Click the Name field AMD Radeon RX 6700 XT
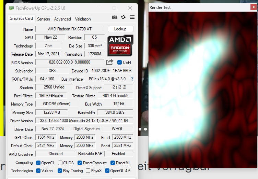The width and height of the screenshot is (258, 179). tap(70, 29)
